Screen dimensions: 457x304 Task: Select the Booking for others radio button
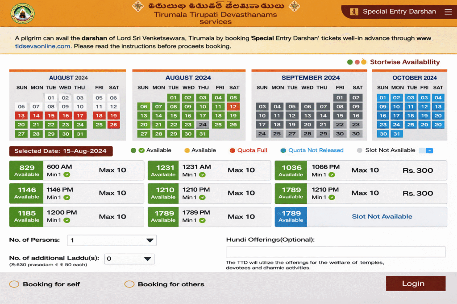click(x=129, y=284)
